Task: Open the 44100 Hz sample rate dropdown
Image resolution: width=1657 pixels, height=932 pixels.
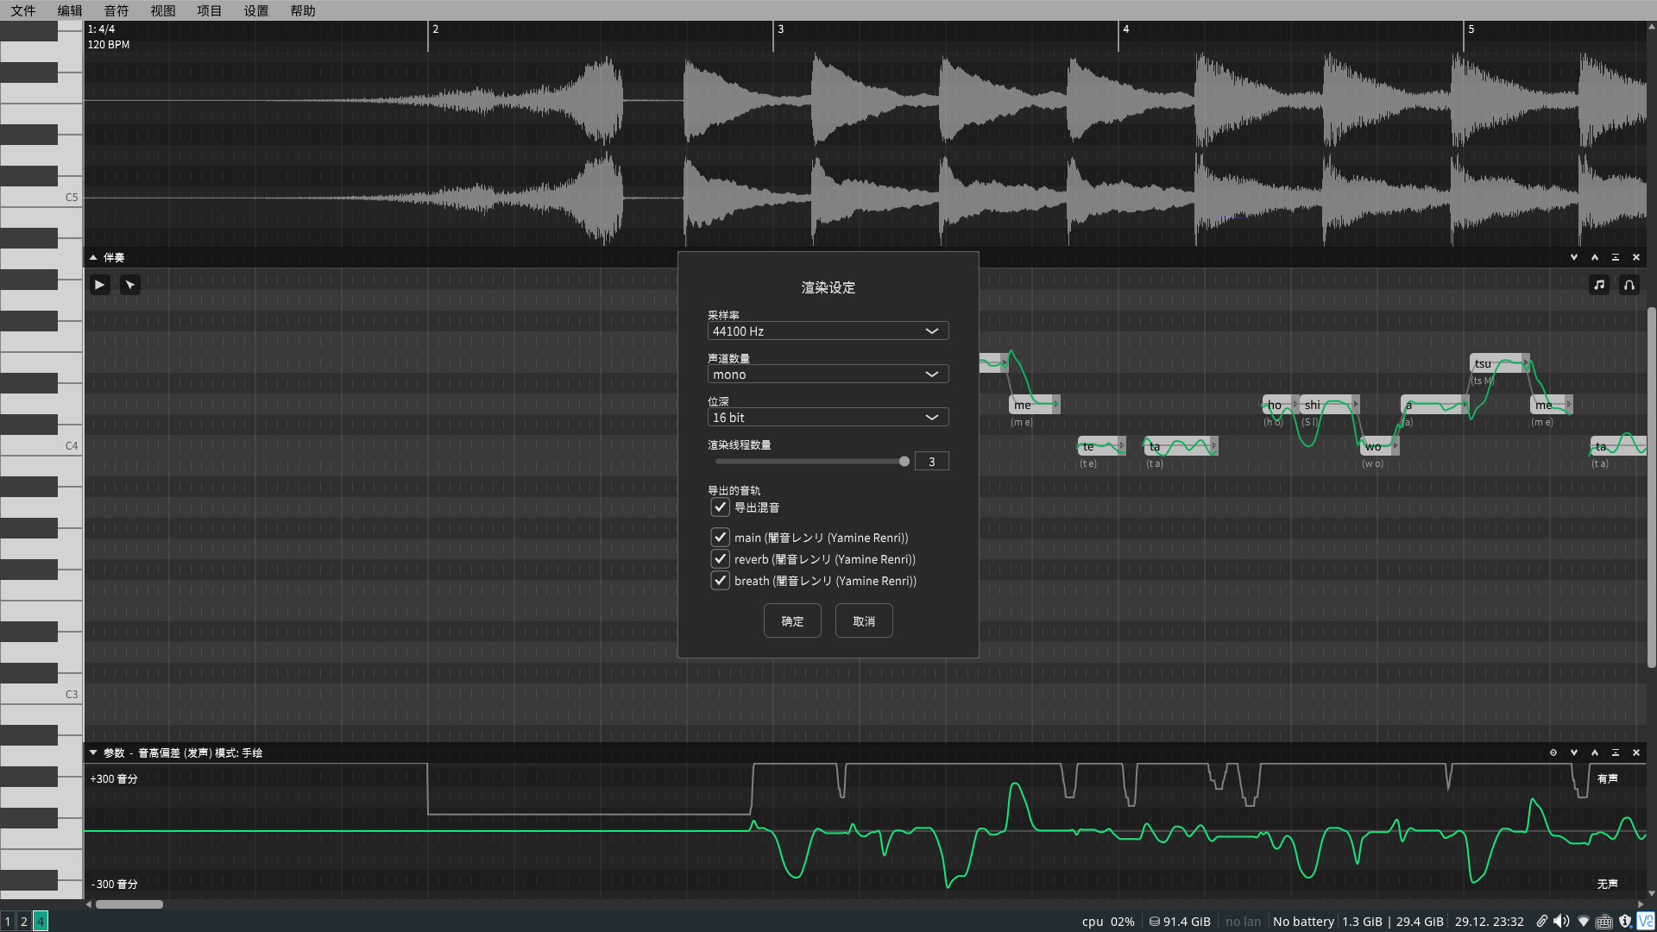Action: [828, 331]
